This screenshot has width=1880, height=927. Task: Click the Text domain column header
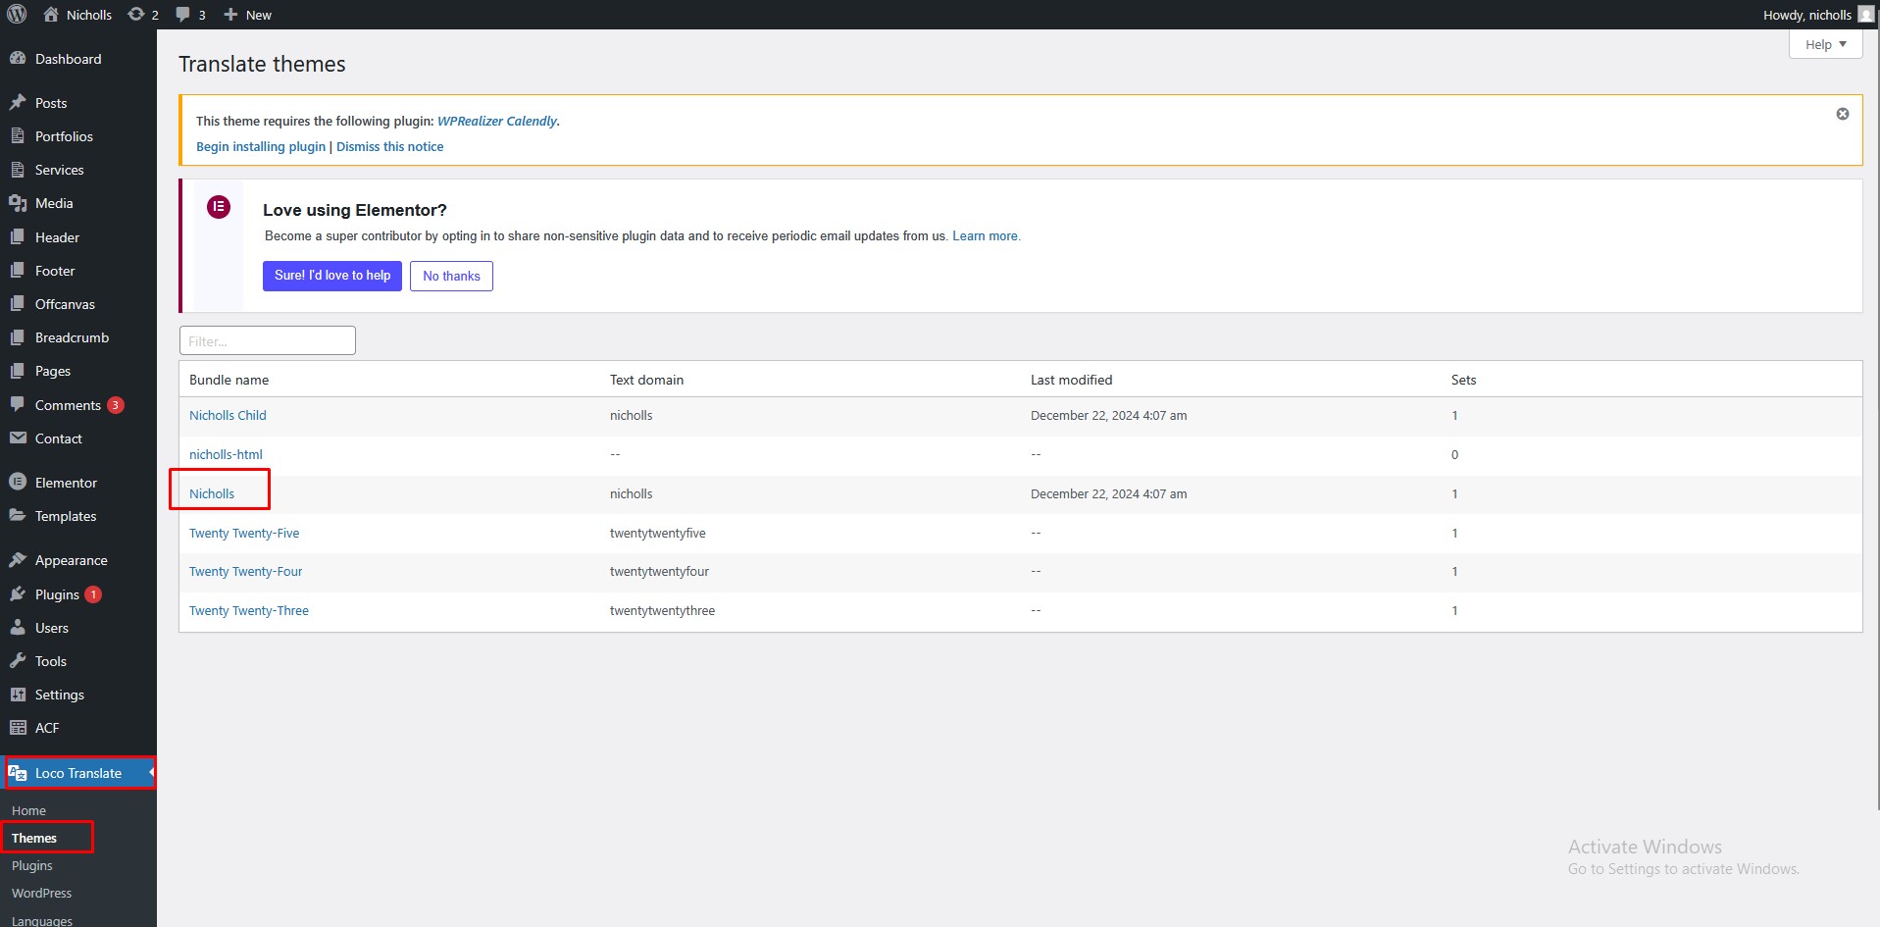[x=646, y=381]
